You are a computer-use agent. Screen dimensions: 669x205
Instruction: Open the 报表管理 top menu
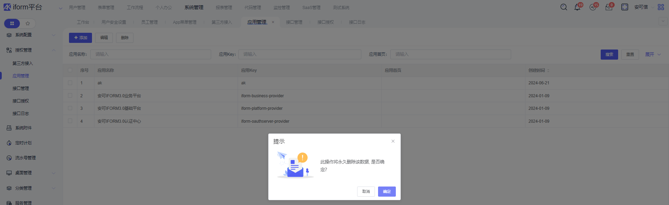coord(224,8)
